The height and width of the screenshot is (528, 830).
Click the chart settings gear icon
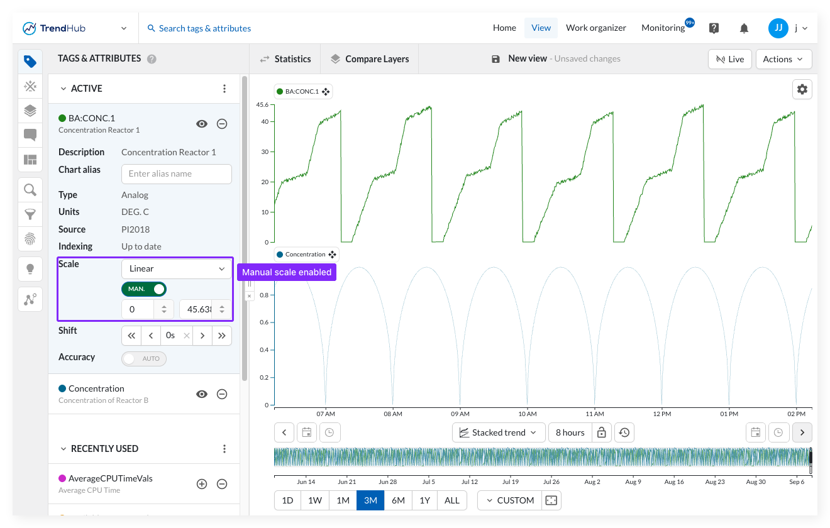click(802, 89)
